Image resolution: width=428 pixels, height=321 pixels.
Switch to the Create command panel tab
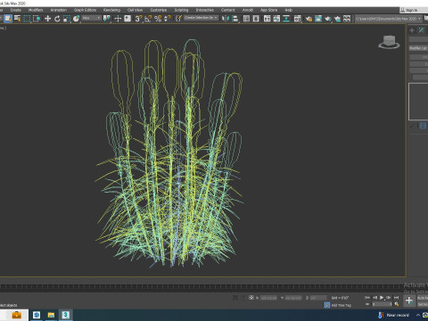tap(412, 30)
